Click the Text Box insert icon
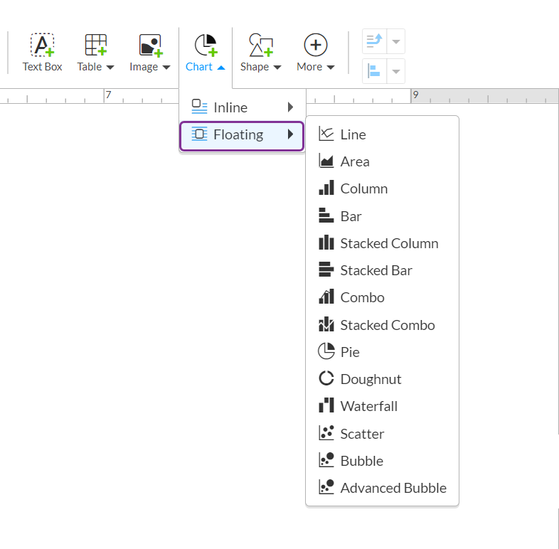This screenshot has height=549, width=559. click(x=42, y=46)
